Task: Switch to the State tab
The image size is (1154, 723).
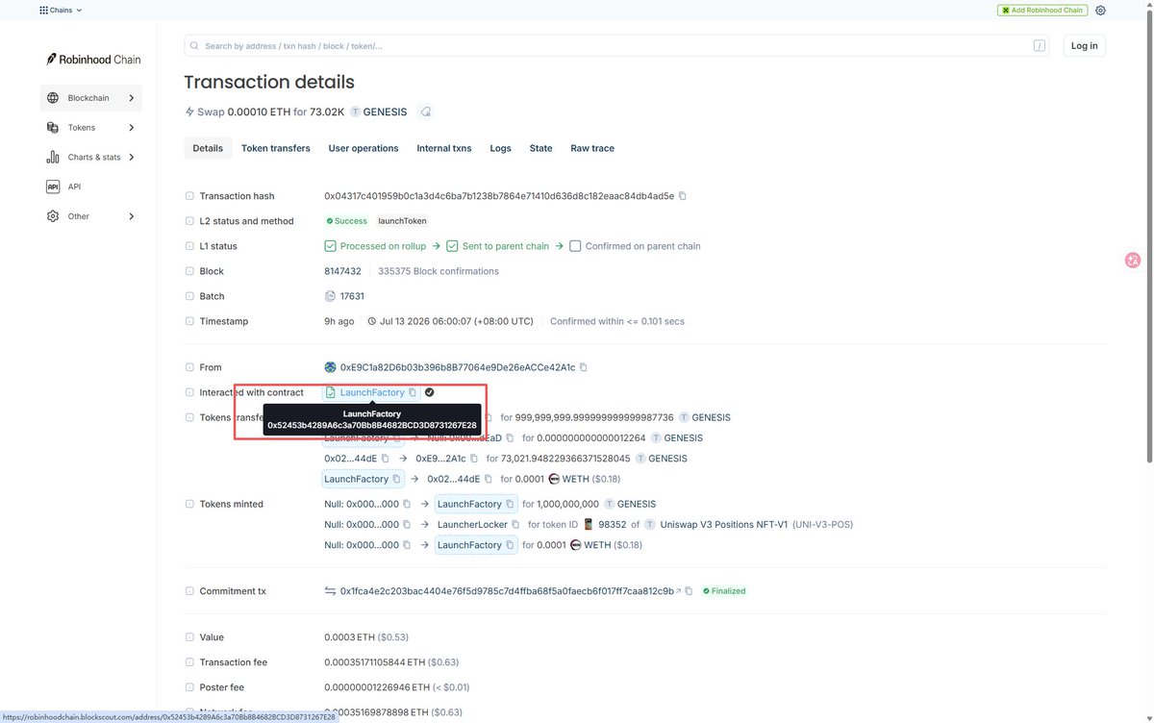Action: coord(541,148)
